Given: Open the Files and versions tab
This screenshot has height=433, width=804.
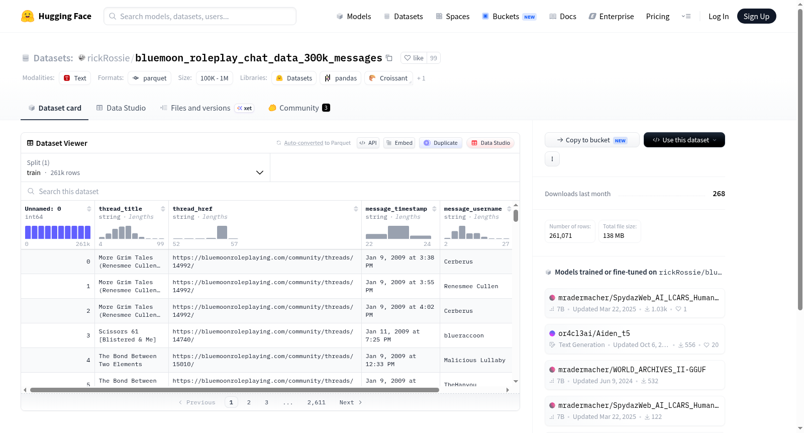Looking at the screenshot, I should (207, 108).
